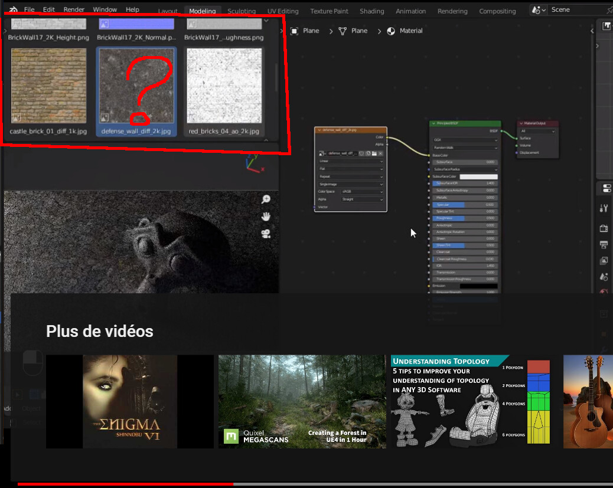Toggle the fake user shield in texture node
This screenshot has width=613, height=488.
tap(361, 153)
